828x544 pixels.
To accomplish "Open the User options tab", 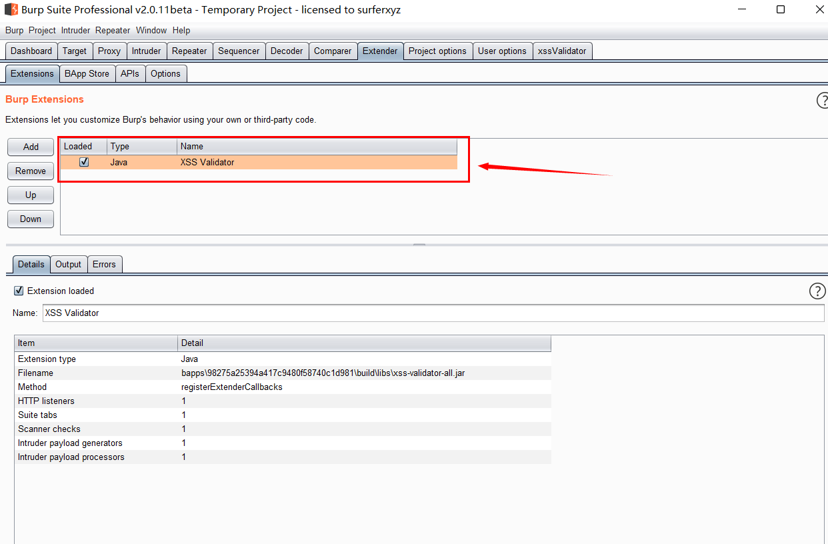I will (x=502, y=51).
